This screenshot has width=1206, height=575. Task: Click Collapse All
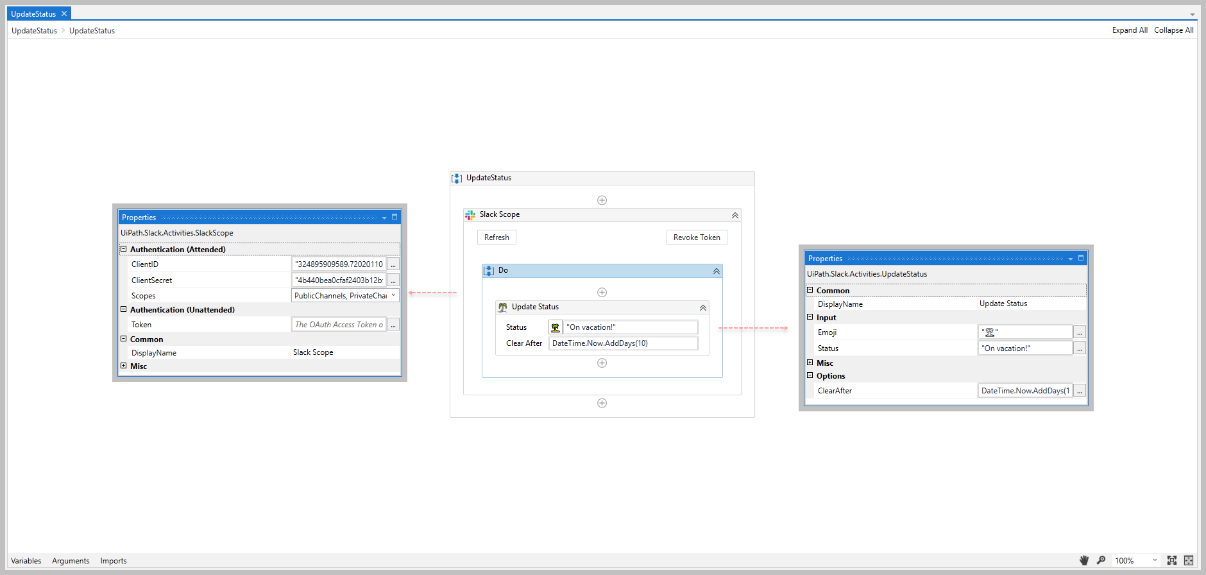tap(1174, 30)
